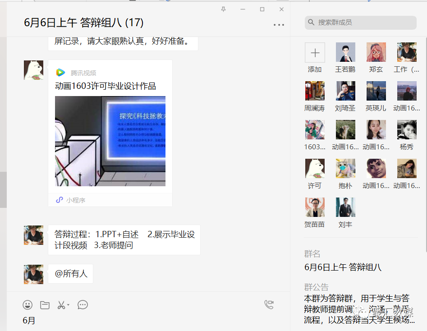Click the 小程序 label under the video card
427x331 pixels.
click(x=75, y=200)
